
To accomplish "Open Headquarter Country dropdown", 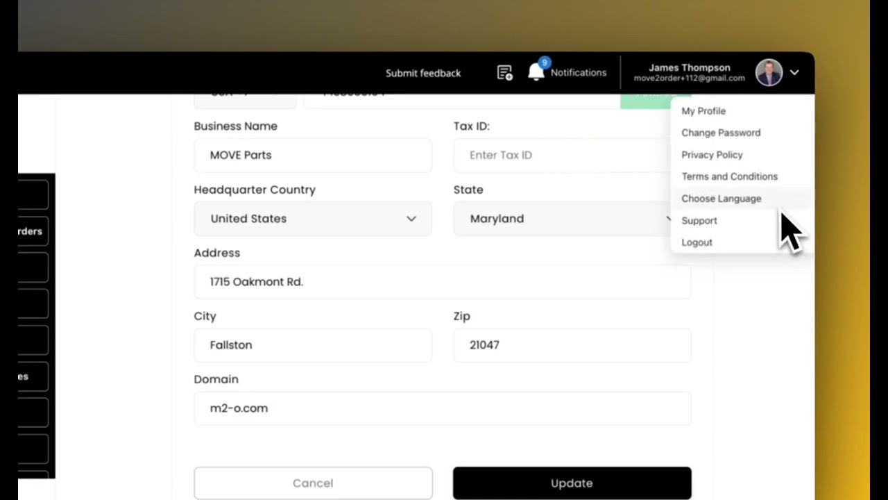I will 313,219.
